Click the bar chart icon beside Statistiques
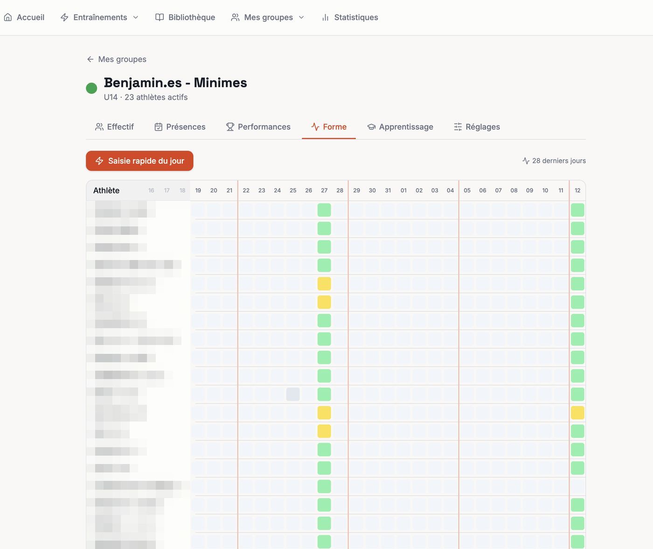 [x=325, y=17]
